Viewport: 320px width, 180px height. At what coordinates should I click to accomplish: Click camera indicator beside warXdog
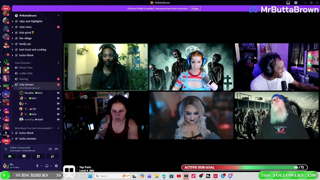[x=58, y=119]
